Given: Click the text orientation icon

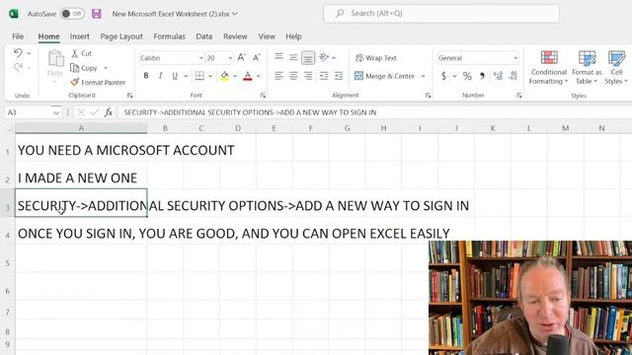Looking at the screenshot, I should click(324, 57).
